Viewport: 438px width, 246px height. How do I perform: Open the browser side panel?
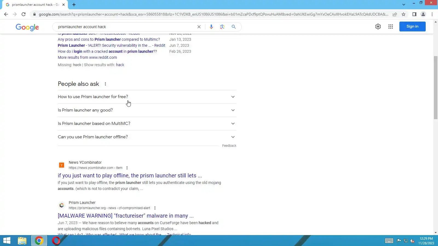pos(414,14)
